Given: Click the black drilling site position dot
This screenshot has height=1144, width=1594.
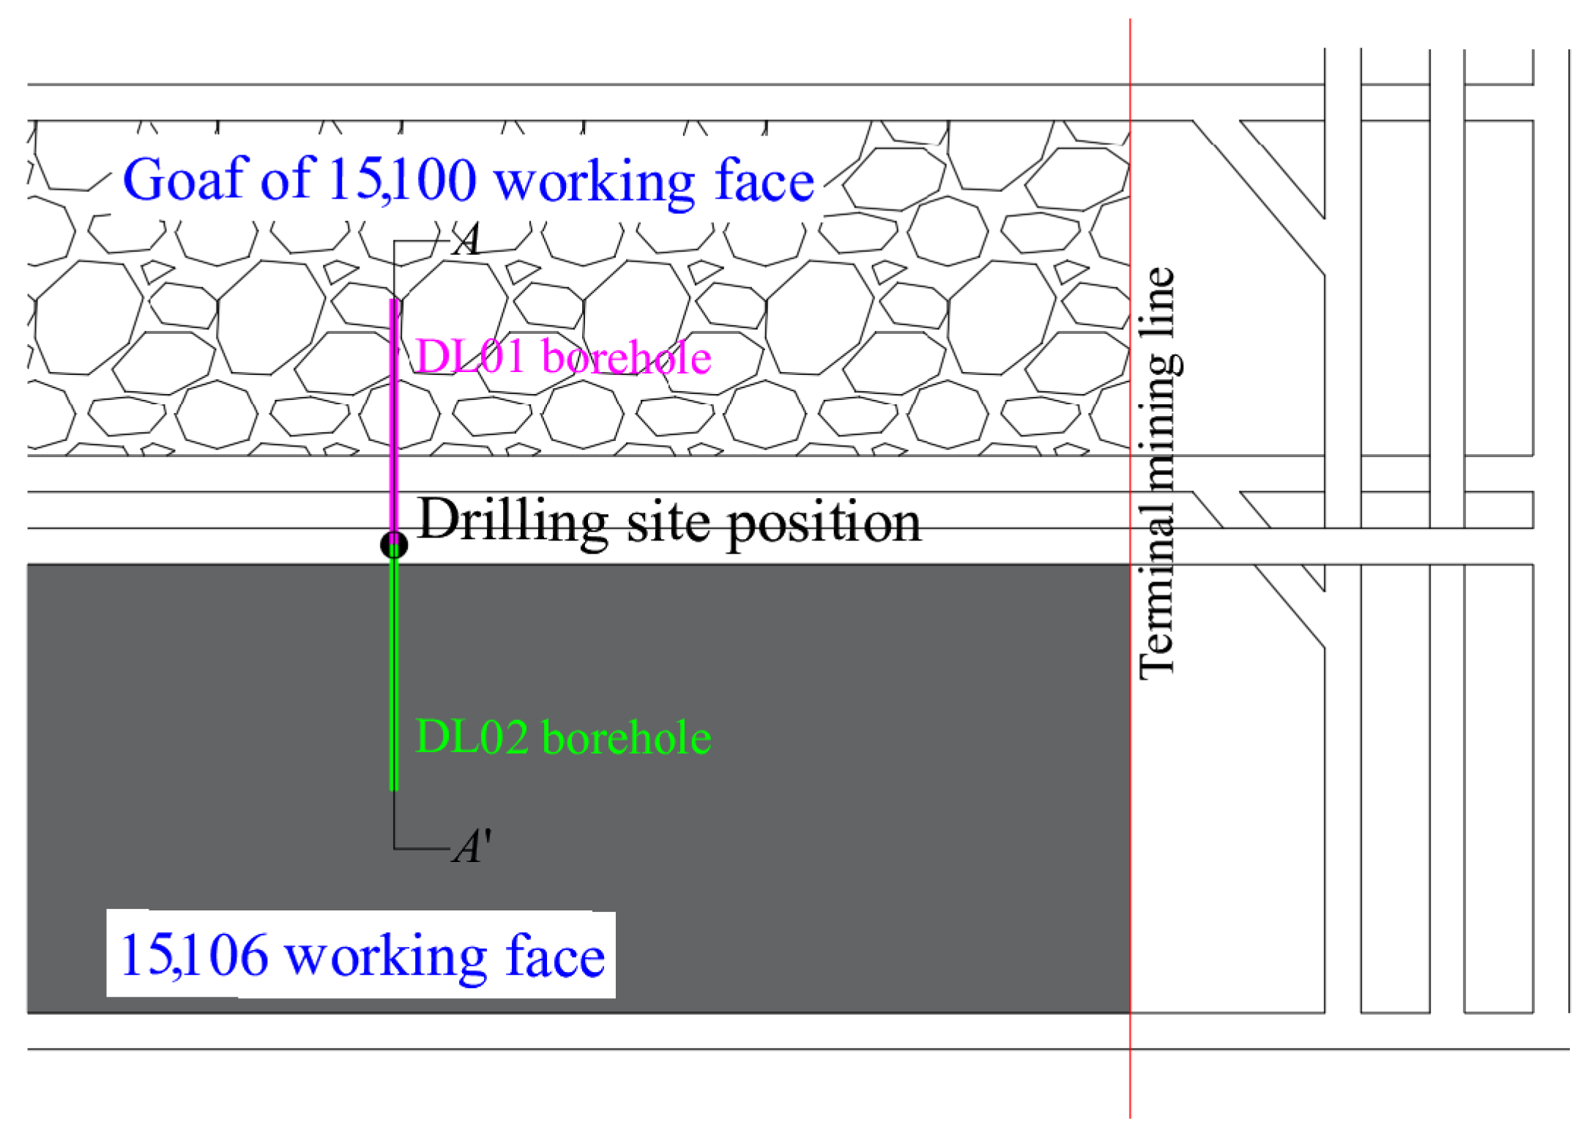Looking at the screenshot, I should 394,545.
